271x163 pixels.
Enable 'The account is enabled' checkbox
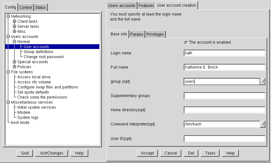point(186,42)
